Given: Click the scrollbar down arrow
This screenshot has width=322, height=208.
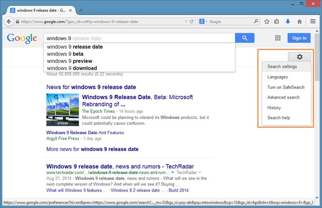Looking at the screenshot, I should [x=317, y=197].
